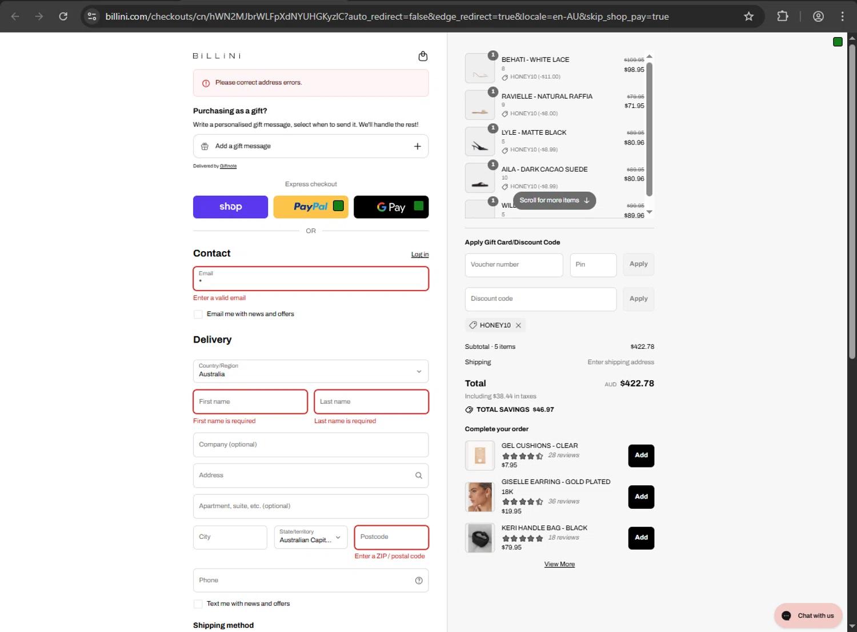Click Scroll for more items pill
Screen dimensions: 857x632
[x=554, y=200]
